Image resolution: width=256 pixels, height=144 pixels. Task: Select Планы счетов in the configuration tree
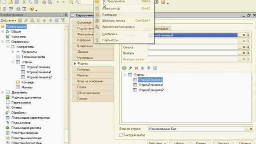pyautogui.click(x=21, y=123)
